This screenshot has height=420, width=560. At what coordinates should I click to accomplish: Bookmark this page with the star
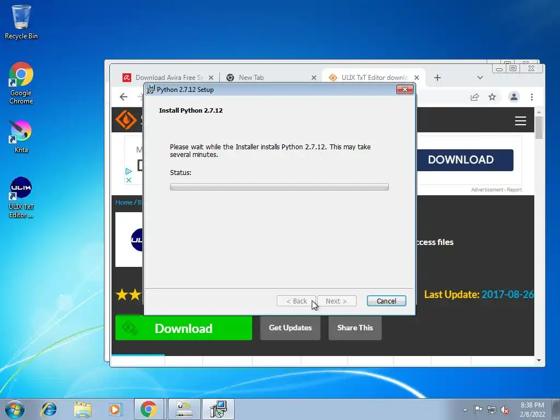493,97
